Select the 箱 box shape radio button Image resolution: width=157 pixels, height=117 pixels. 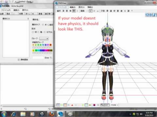click(x=38, y=32)
